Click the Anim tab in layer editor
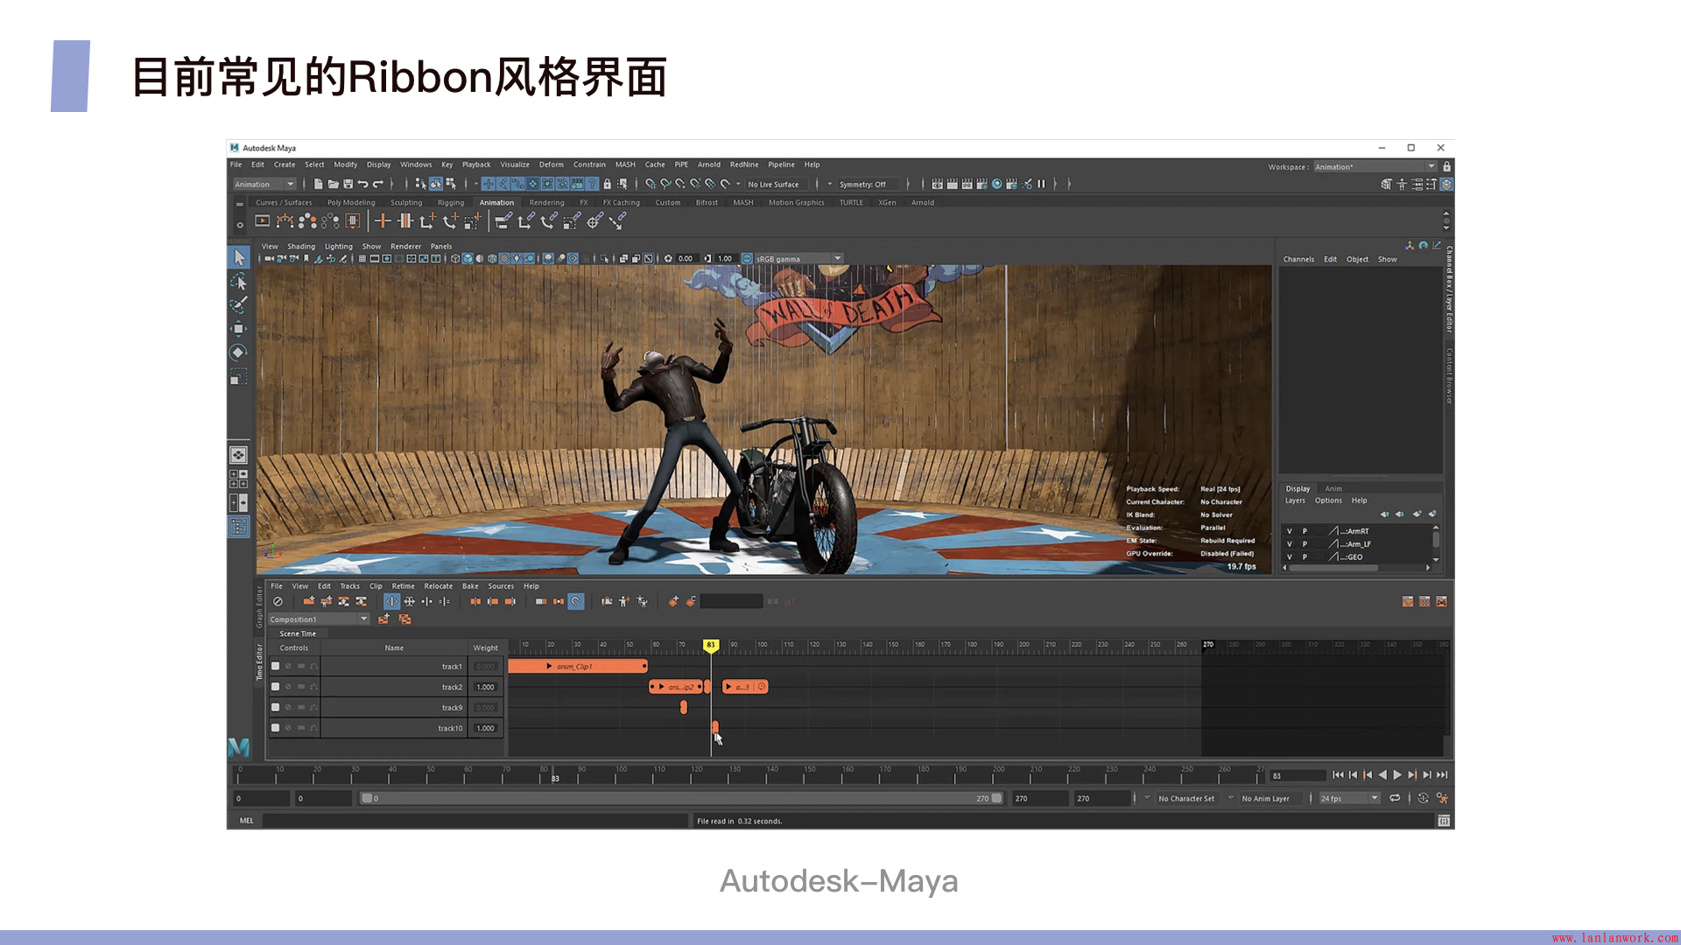 click(1333, 488)
